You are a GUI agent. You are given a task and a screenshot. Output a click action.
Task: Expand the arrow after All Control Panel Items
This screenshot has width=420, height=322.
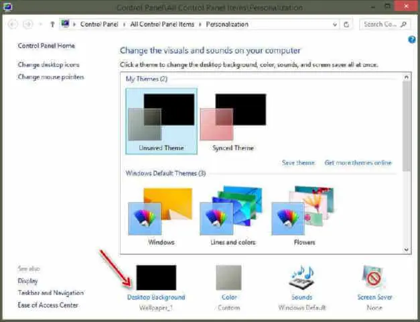[x=200, y=25]
